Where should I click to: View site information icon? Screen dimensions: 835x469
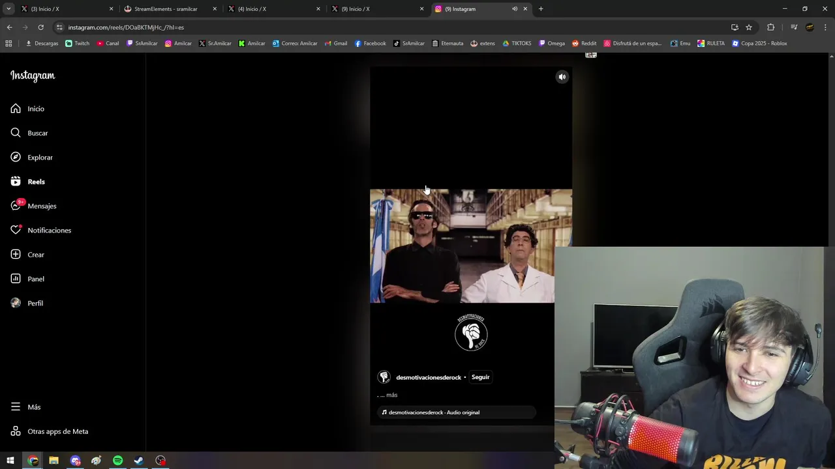59,27
